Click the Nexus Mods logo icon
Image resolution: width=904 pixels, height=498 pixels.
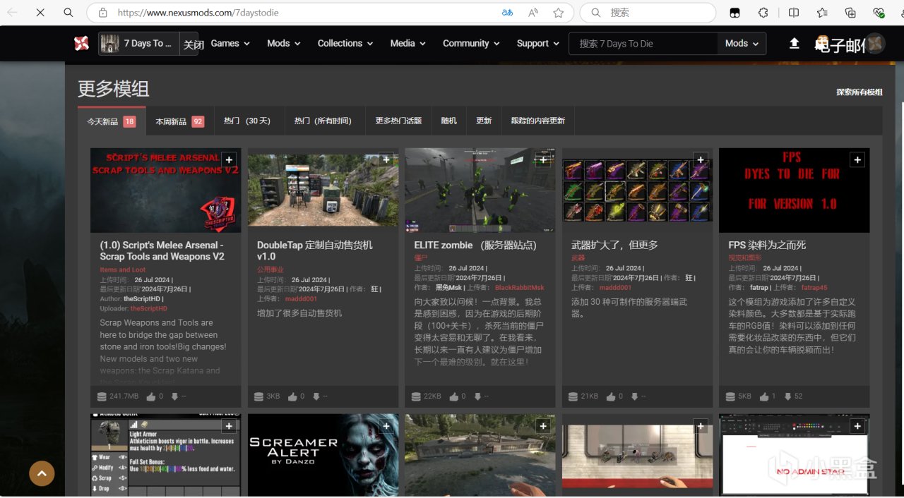point(81,43)
